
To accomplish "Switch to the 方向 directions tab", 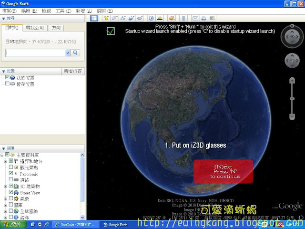I will [x=56, y=28].
